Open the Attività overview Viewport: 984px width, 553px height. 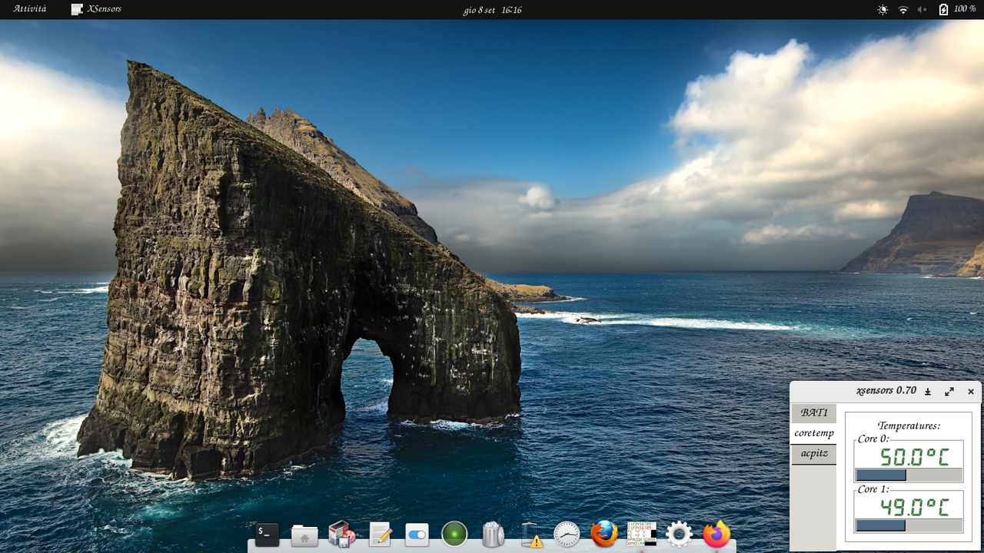pos(30,8)
